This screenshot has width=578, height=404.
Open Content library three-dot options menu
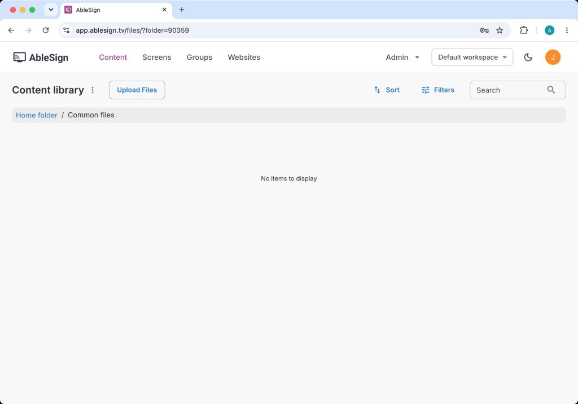[93, 90]
